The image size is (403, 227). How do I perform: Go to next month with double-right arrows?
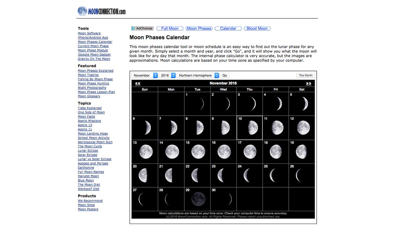(309, 83)
